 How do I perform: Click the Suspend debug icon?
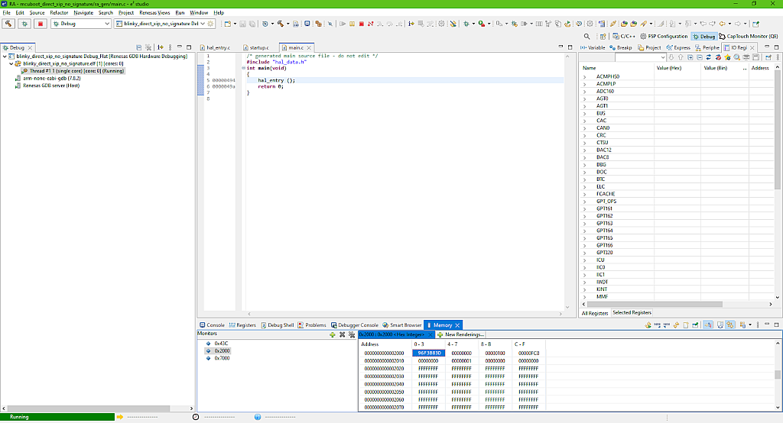353,24
